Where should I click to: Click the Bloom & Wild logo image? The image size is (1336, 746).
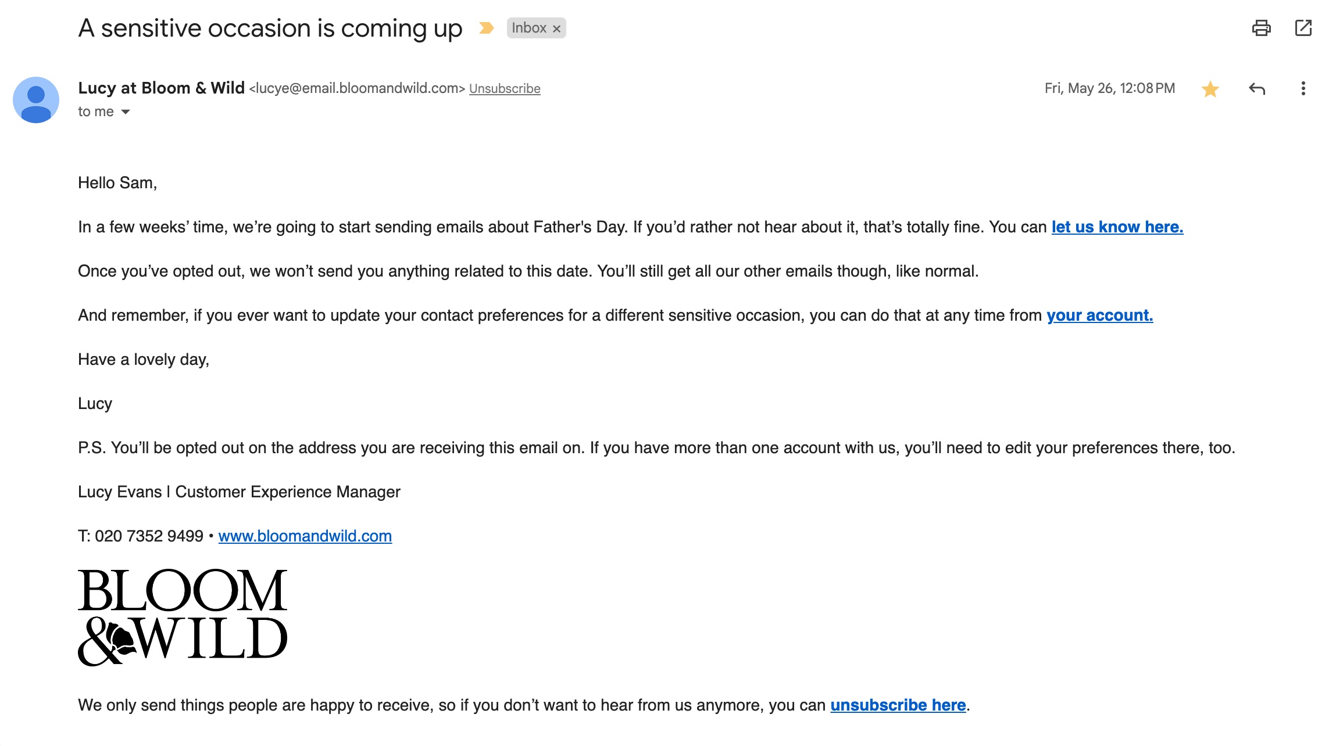[183, 616]
